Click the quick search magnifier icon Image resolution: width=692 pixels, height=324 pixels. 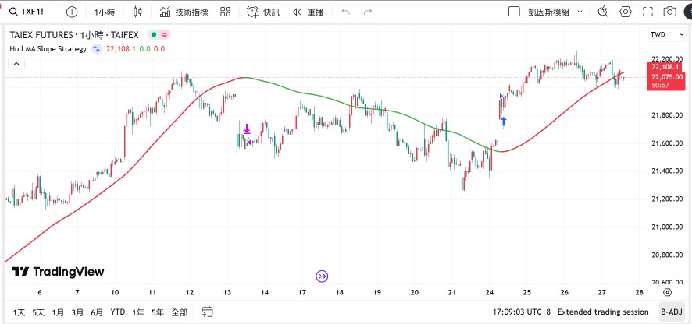(602, 12)
